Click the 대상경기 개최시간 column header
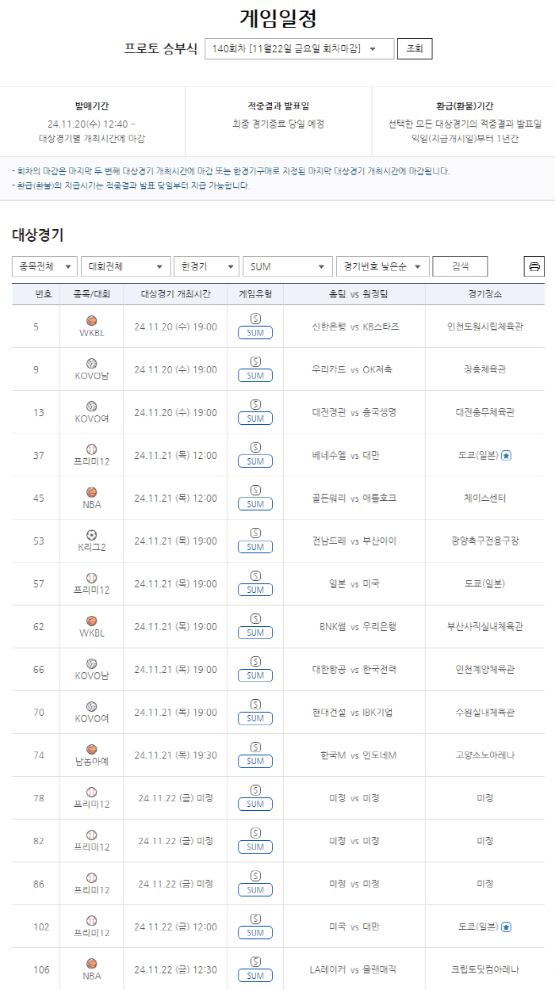The height and width of the screenshot is (990, 555). coord(175,294)
